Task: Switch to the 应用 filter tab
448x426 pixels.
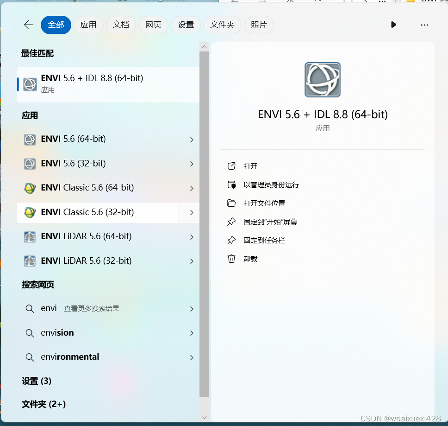Action: 88,25
